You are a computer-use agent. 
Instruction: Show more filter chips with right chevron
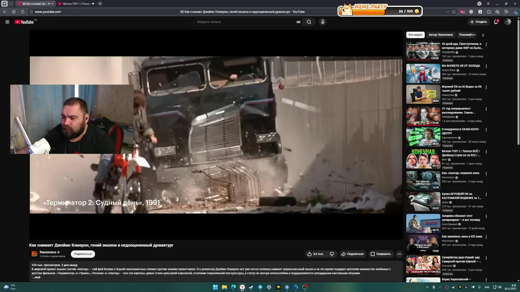pos(483,35)
